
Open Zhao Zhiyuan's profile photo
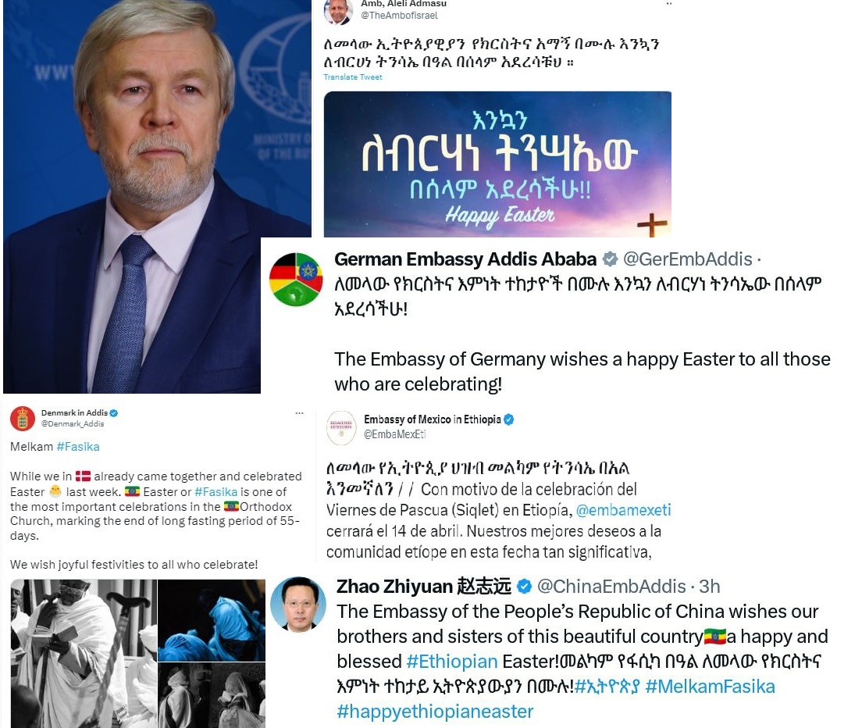tap(298, 605)
